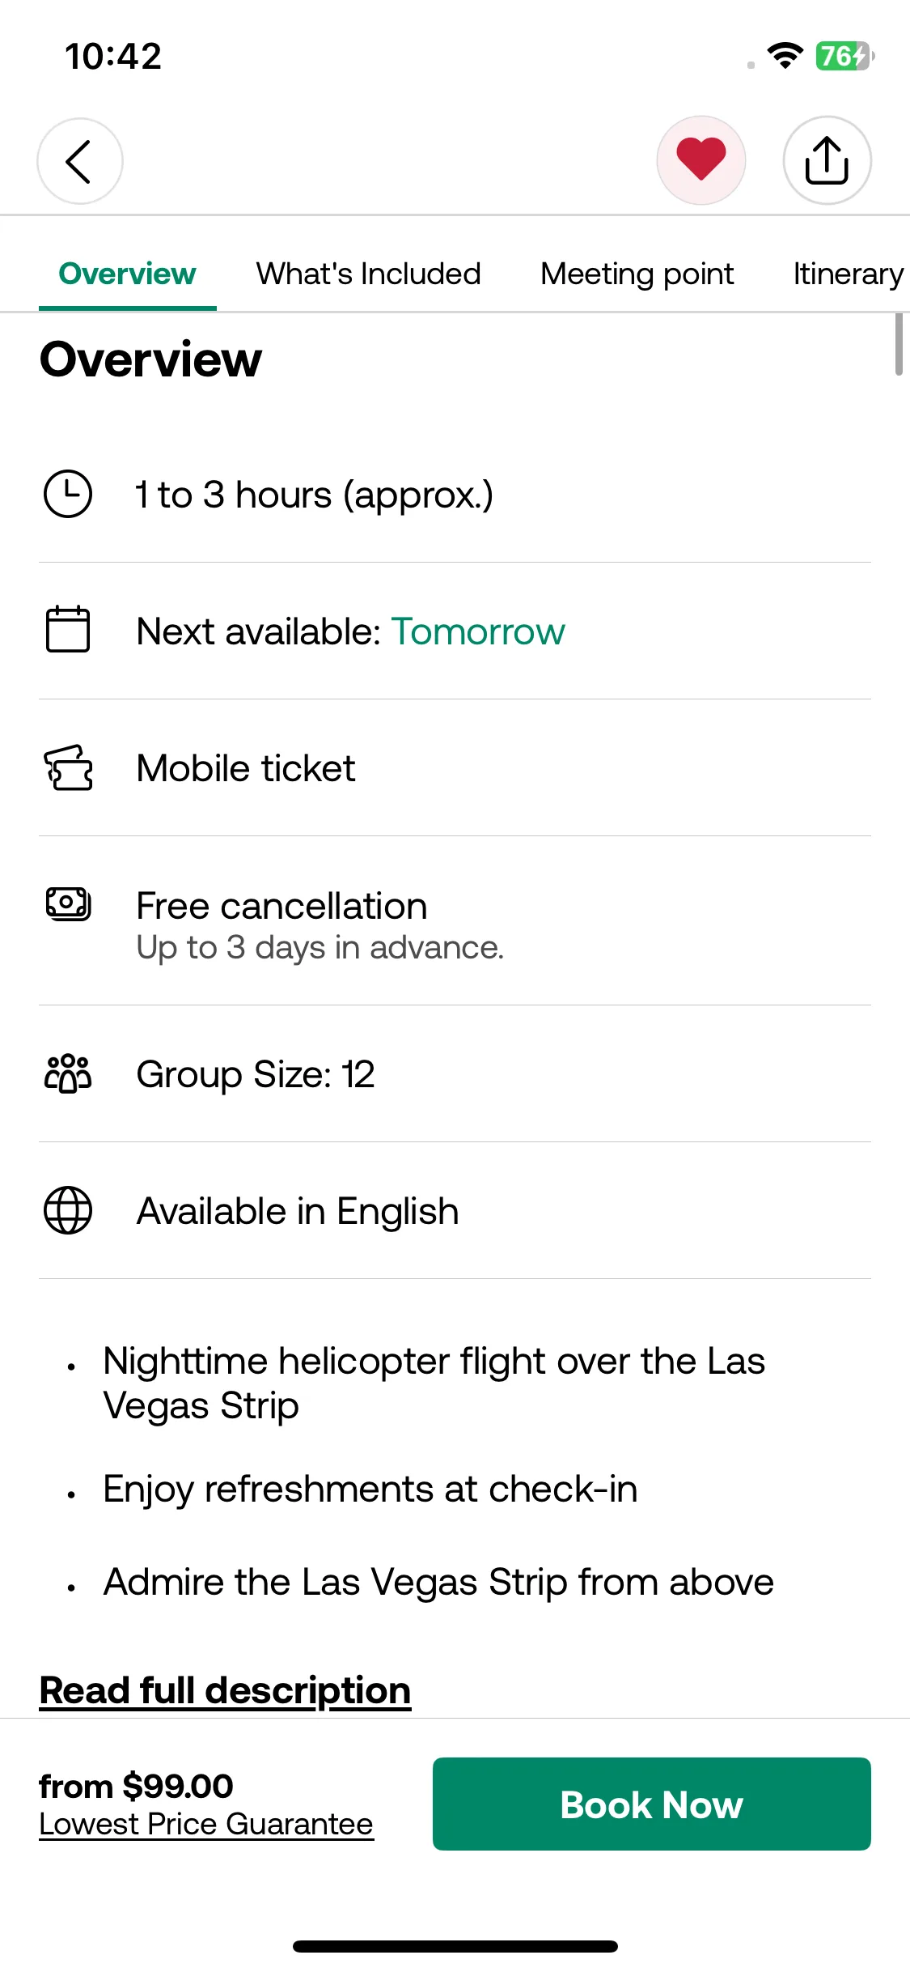Image resolution: width=910 pixels, height=1972 pixels.
Task: Tap the mobile ticket icon
Action: coord(68,767)
